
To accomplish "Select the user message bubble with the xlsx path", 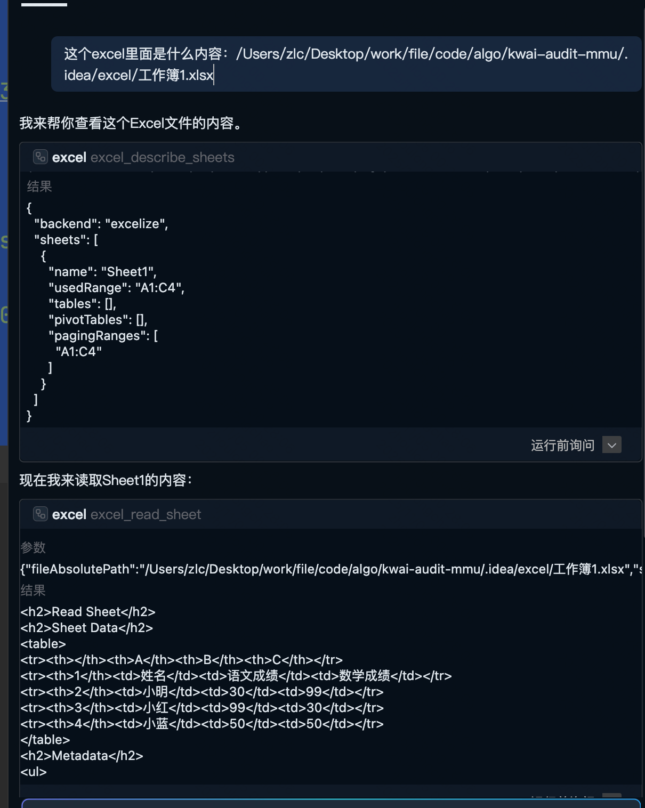I will click(345, 64).
